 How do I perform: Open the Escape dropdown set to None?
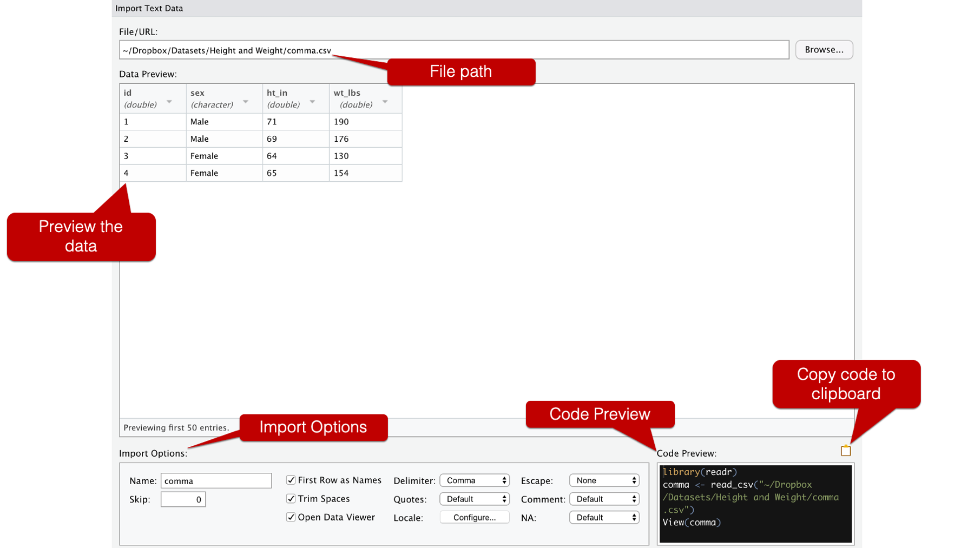[x=604, y=480]
